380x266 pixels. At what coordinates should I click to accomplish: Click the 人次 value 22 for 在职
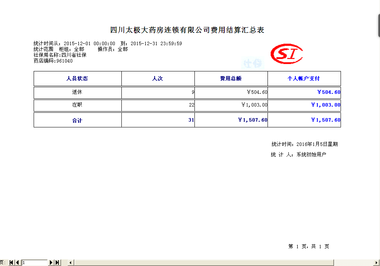click(x=192, y=105)
